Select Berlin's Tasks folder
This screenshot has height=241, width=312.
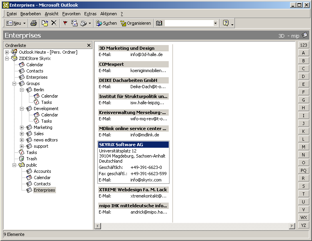tap(46, 102)
